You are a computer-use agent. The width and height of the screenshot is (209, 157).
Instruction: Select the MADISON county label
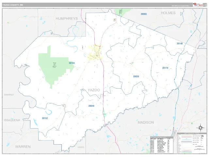pos(146,122)
